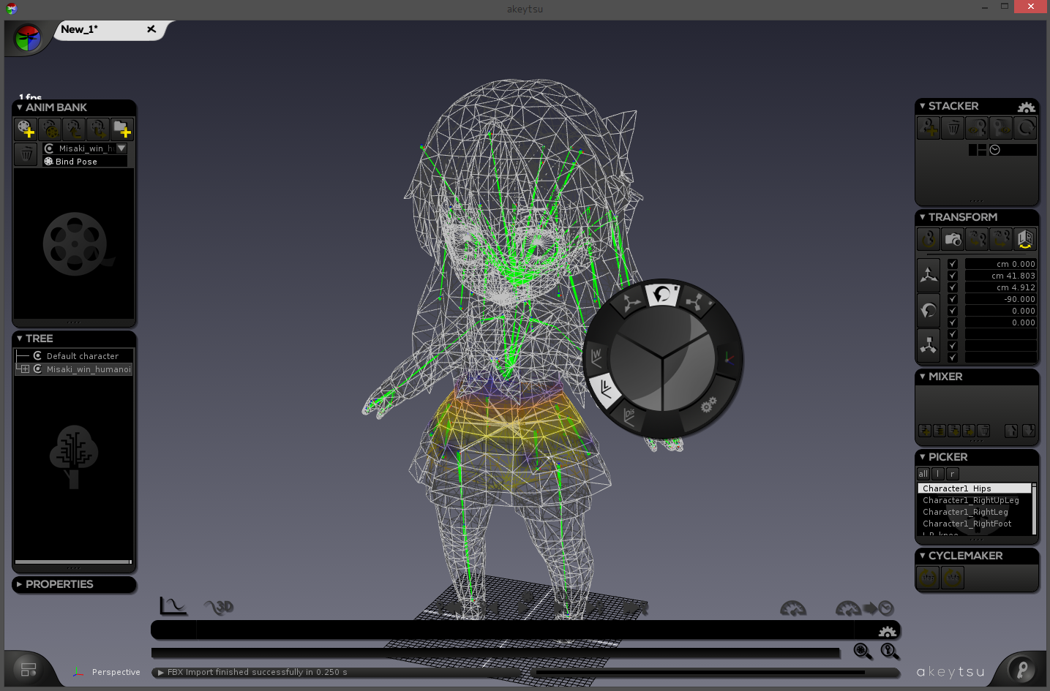Image resolution: width=1050 pixels, height=691 pixels.
Task: Toggle checkbox beside -90.000 rotation
Action: coord(953,299)
